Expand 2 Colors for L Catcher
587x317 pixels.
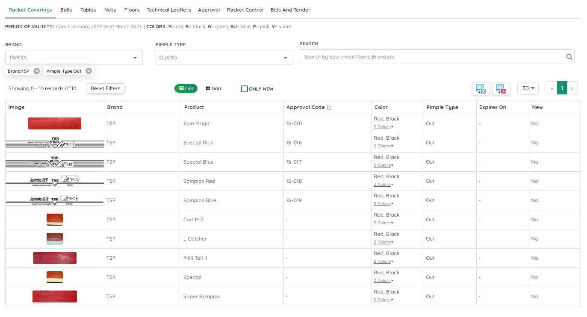(383, 242)
